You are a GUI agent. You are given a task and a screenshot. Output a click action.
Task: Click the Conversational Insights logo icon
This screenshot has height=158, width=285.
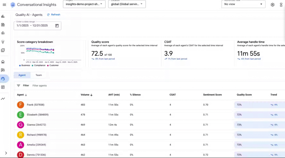tap(13, 5)
